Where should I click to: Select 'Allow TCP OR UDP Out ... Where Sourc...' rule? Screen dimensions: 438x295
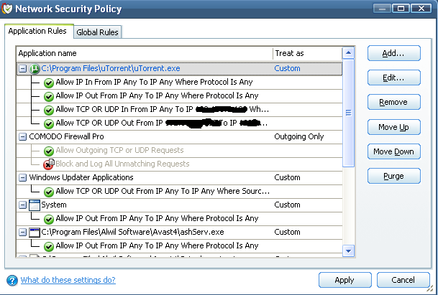(163, 191)
